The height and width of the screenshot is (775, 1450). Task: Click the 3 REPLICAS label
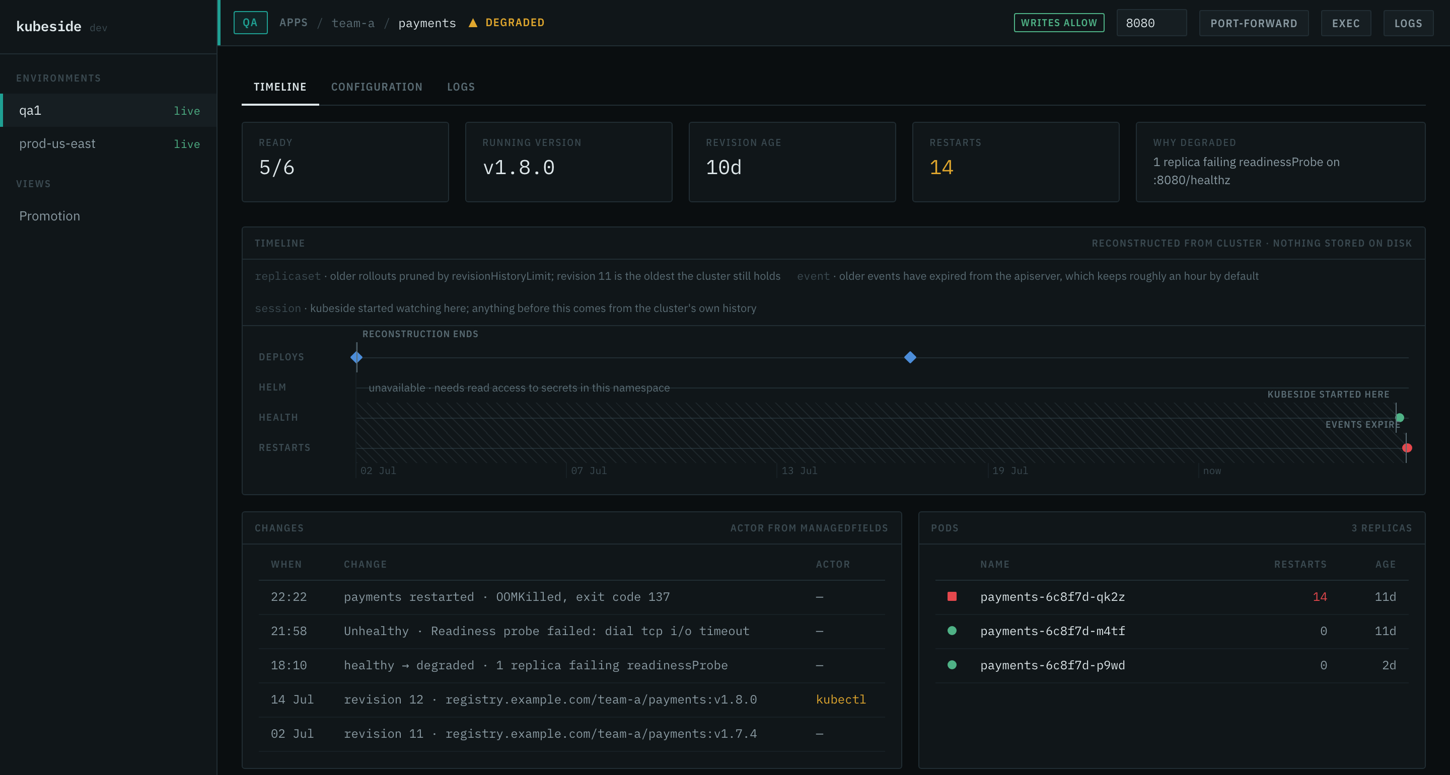[1382, 528]
